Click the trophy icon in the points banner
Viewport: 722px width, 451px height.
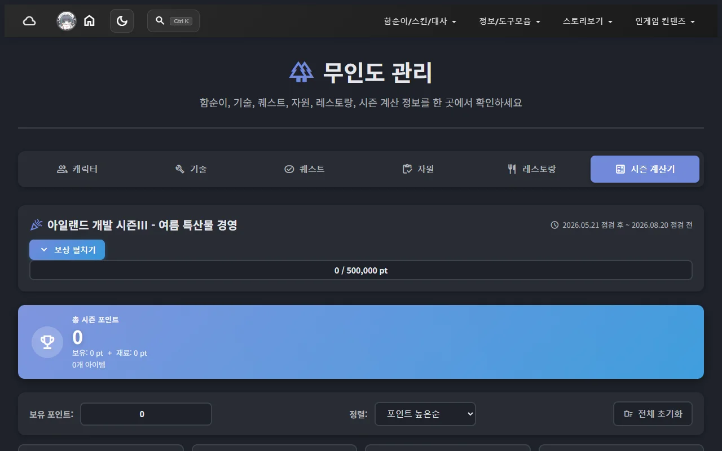(x=47, y=342)
